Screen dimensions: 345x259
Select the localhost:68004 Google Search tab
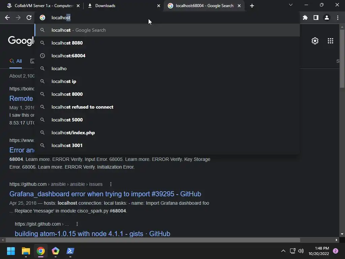pos(203,6)
